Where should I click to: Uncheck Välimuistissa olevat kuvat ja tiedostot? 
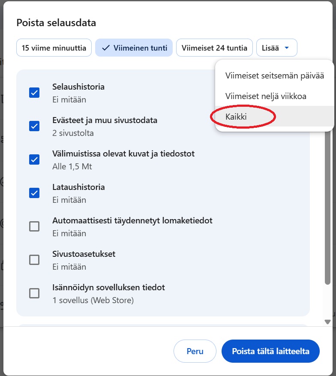coord(34,159)
